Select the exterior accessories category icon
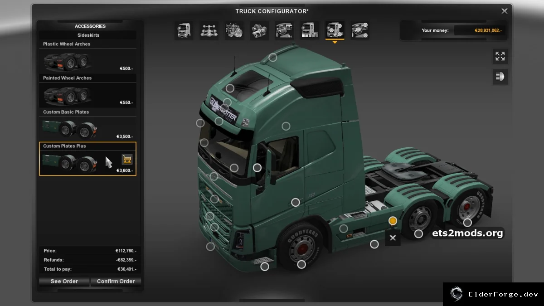Image resolution: width=544 pixels, height=306 pixels. (335, 30)
